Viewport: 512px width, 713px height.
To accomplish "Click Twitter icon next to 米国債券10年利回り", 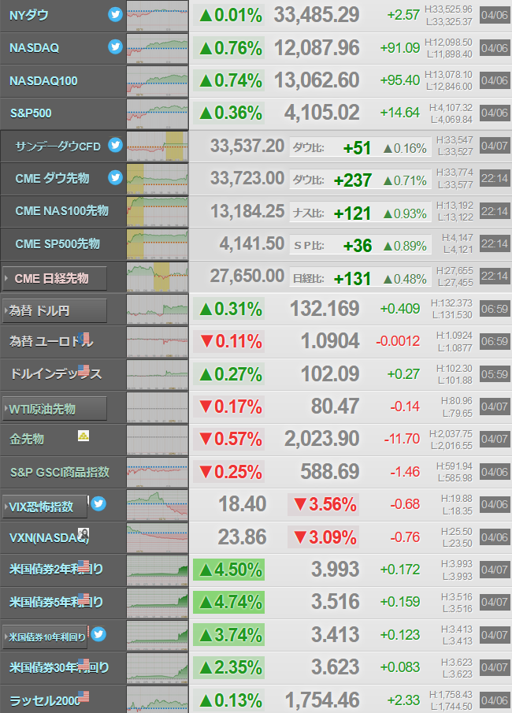I will click(98, 634).
